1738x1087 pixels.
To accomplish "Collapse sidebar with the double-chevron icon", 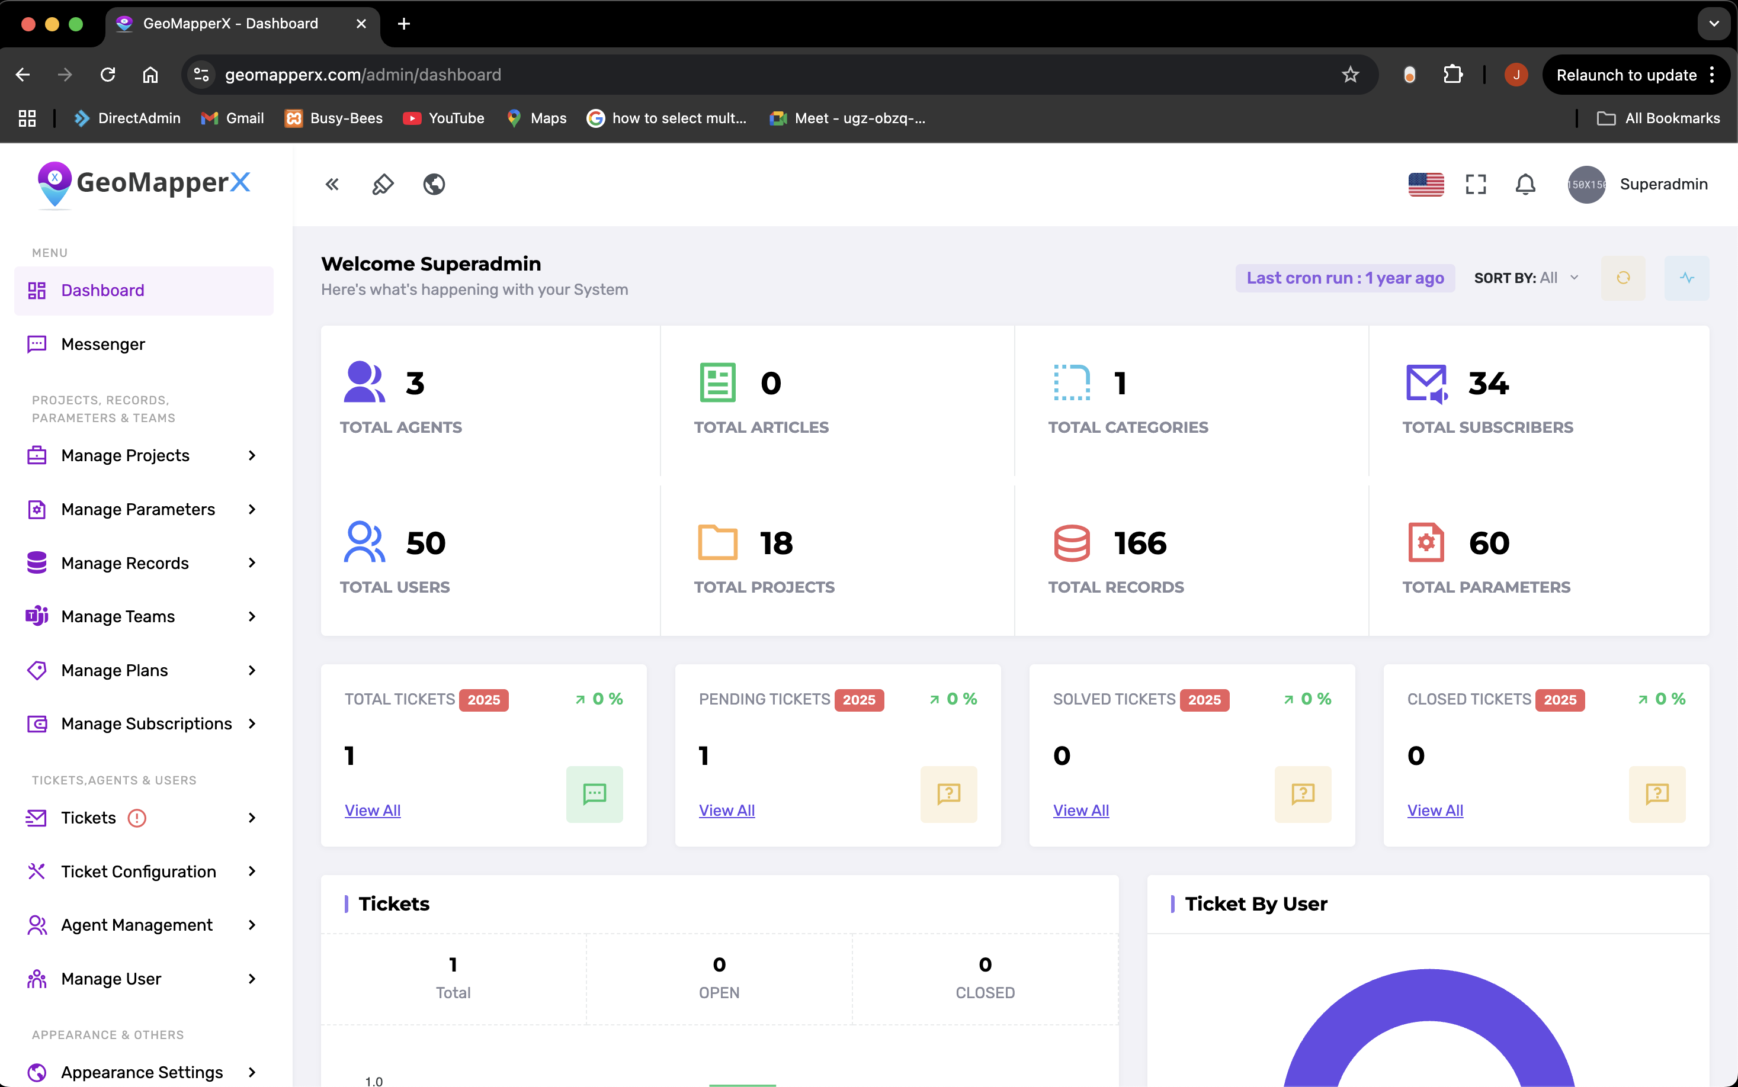I will click(x=332, y=185).
